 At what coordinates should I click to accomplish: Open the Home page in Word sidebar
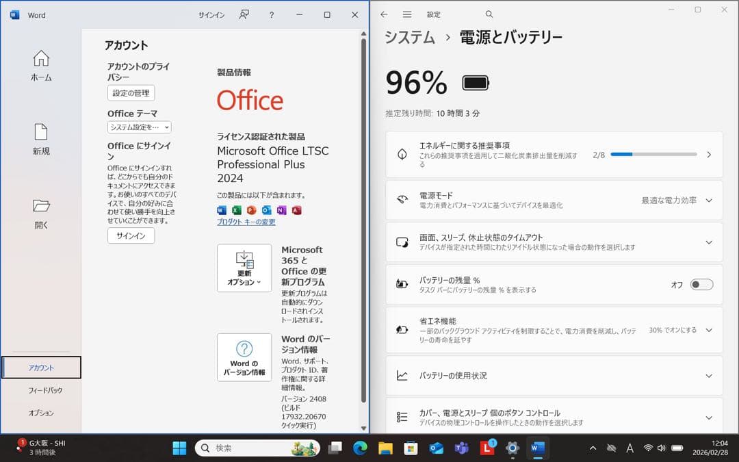click(x=41, y=66)
